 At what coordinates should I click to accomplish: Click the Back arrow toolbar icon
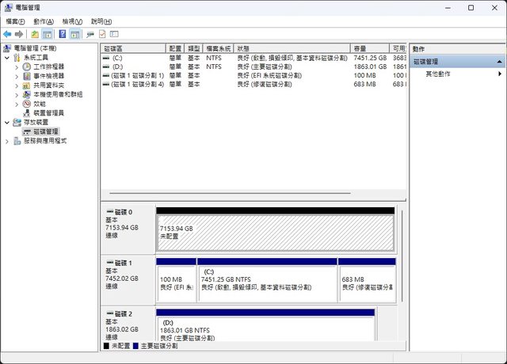click(7, 35)
